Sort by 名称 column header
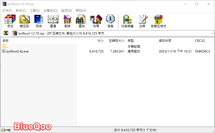Image resolution: width=215 pixels, height=133 pixels. pyautogui.click(x=6, y=41)
